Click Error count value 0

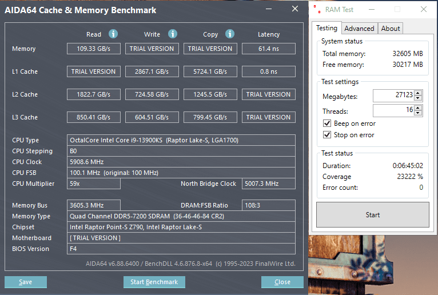pos(421,188)
